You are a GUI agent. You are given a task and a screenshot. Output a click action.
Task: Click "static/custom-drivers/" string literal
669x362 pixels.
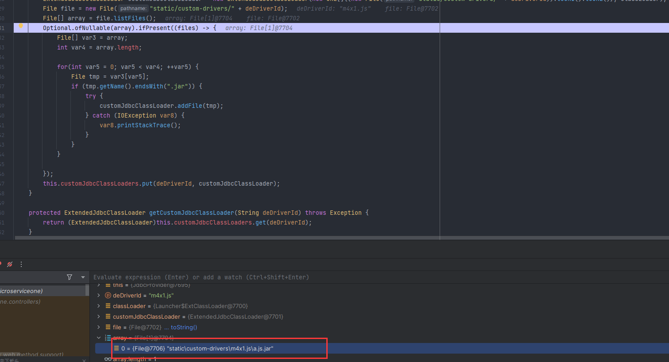(x=192, y=8)
